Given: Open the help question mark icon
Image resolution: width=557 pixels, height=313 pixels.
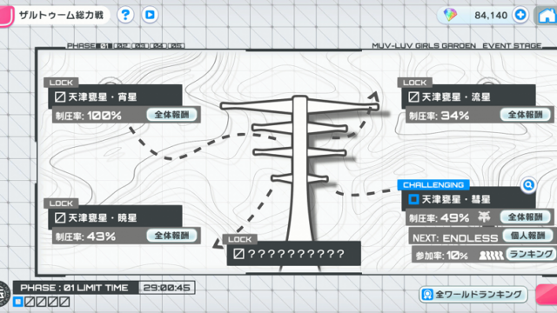Looking at the screenshot, I should click(125, 15).
